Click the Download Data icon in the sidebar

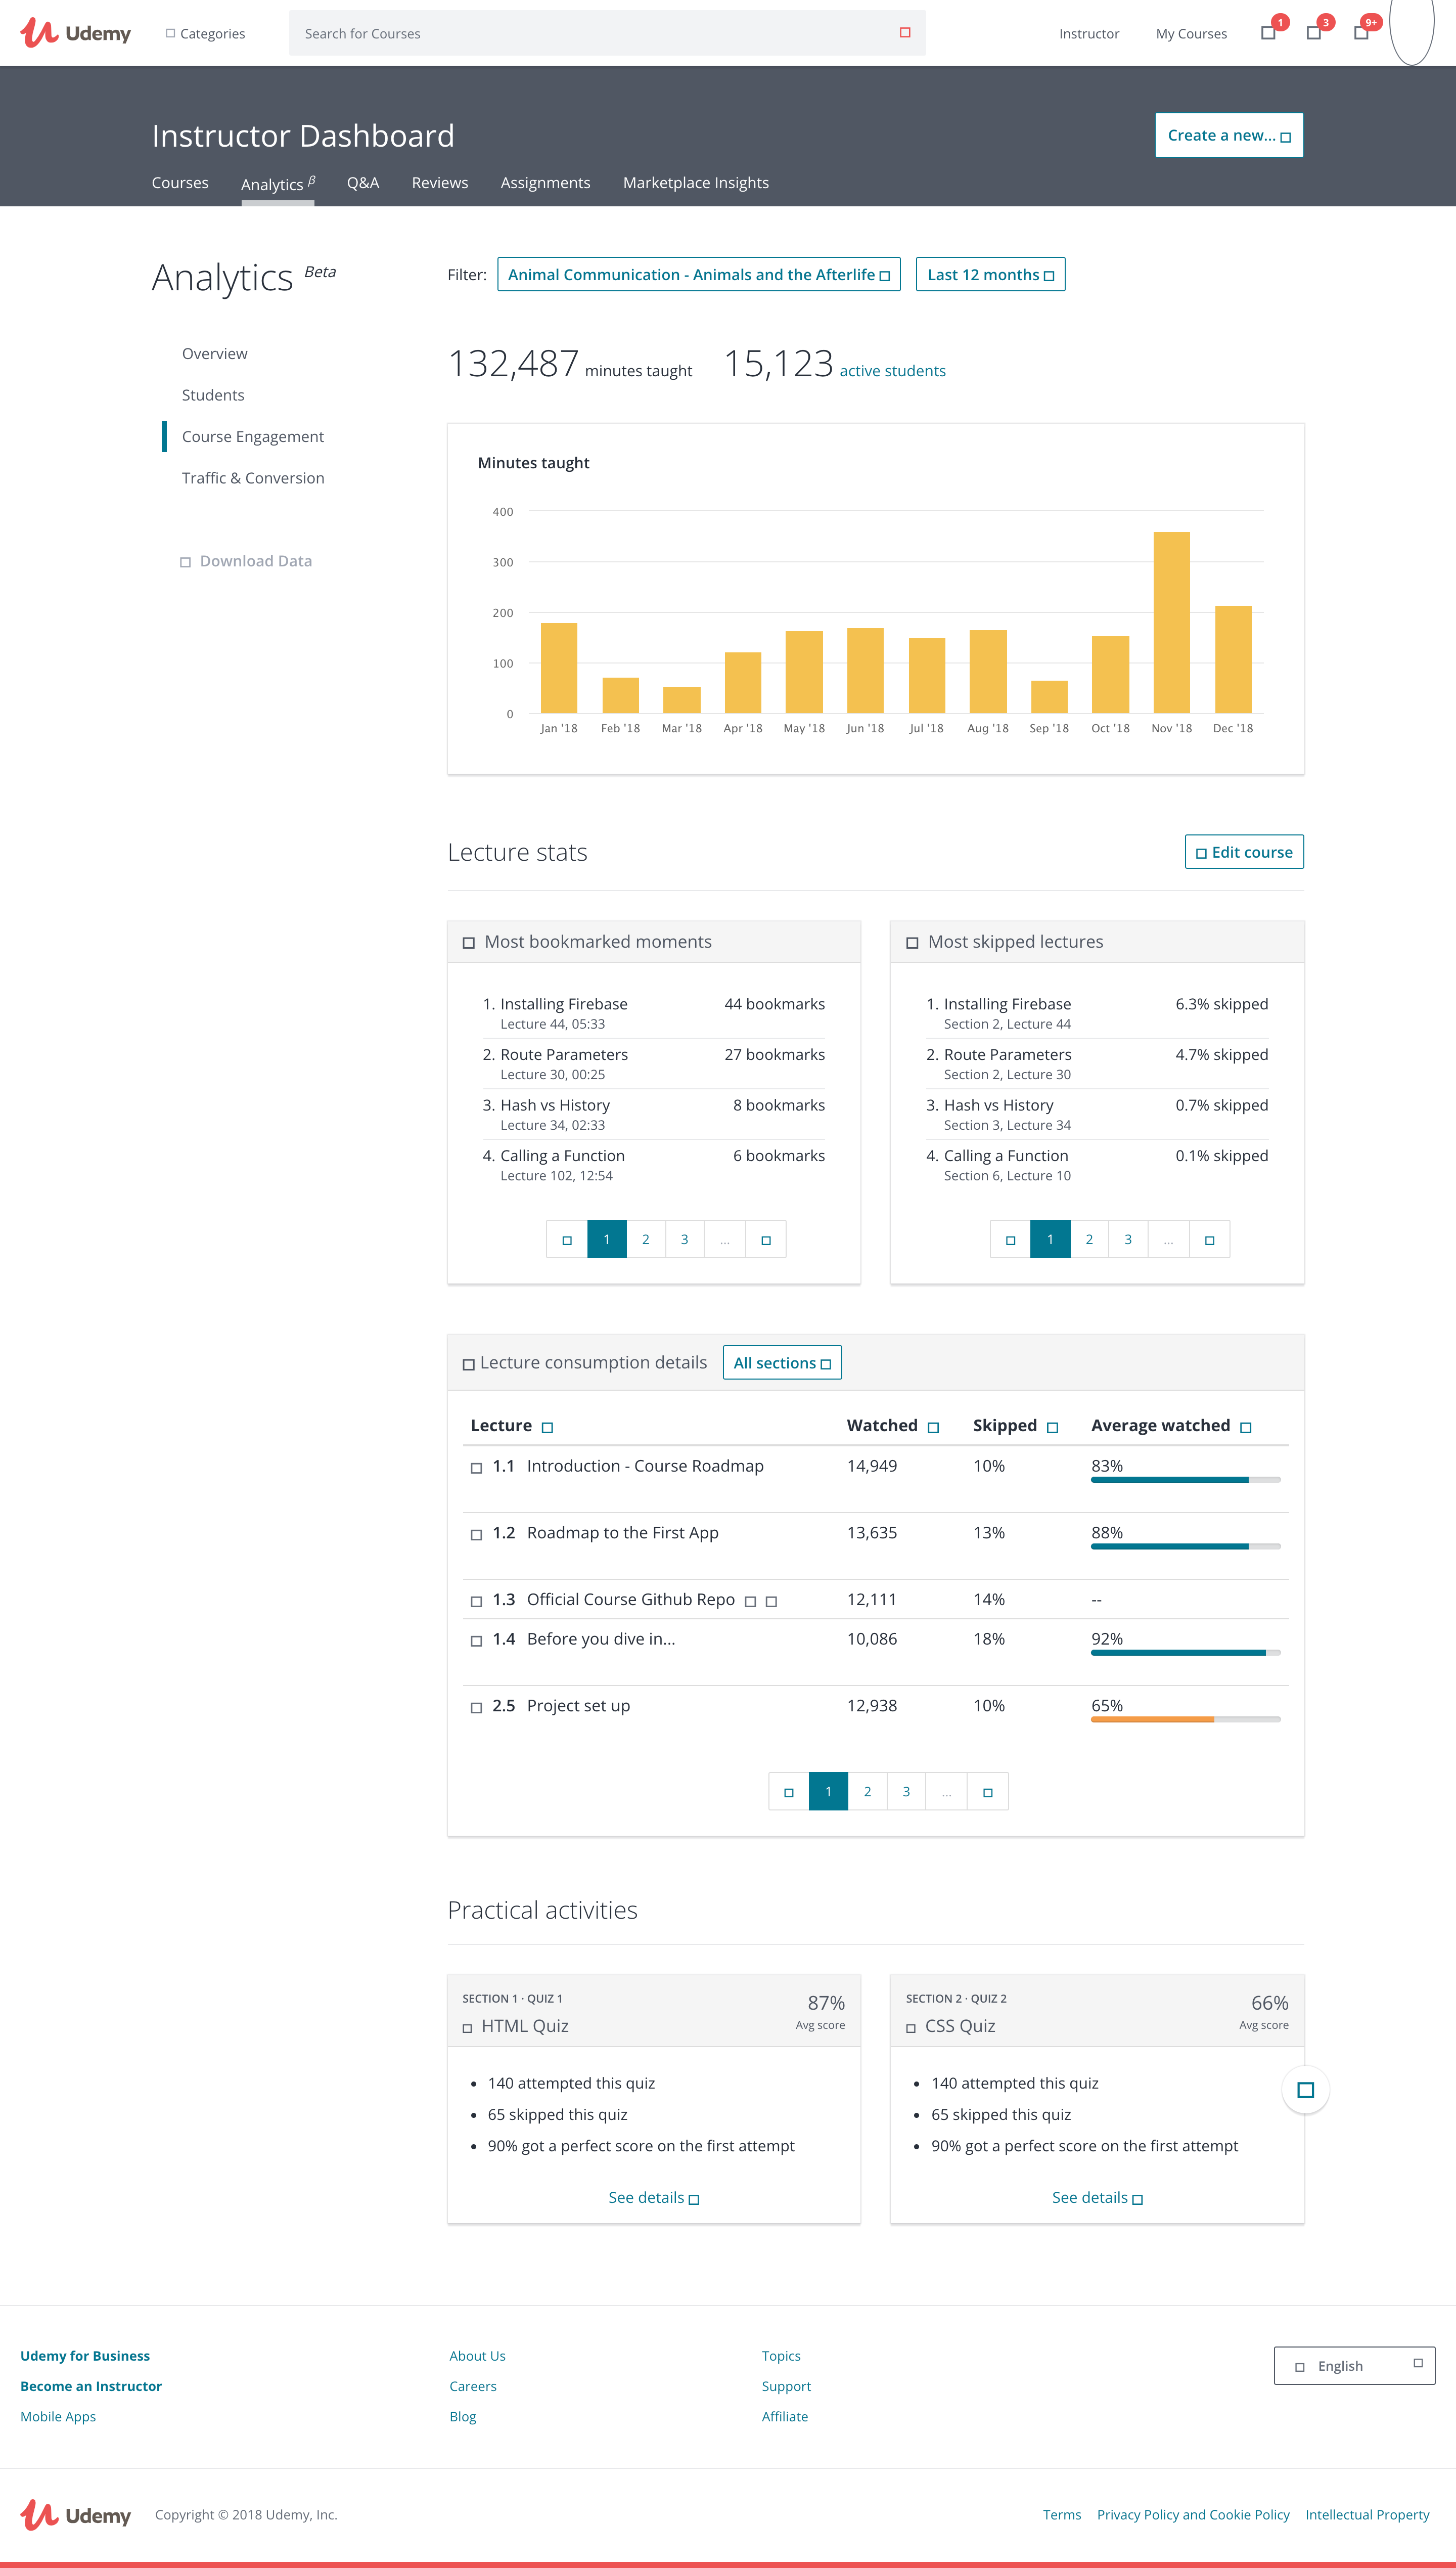coord(185,562)
